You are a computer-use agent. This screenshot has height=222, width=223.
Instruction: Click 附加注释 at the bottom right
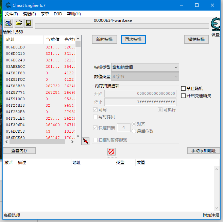[x=211, y=215]
